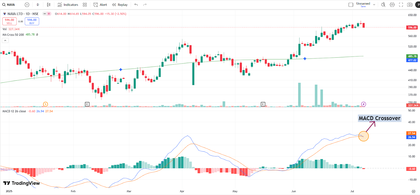Click the NAVA LTD symbol title in legend
Screen dimensions: 420x195
coord(23,14)
